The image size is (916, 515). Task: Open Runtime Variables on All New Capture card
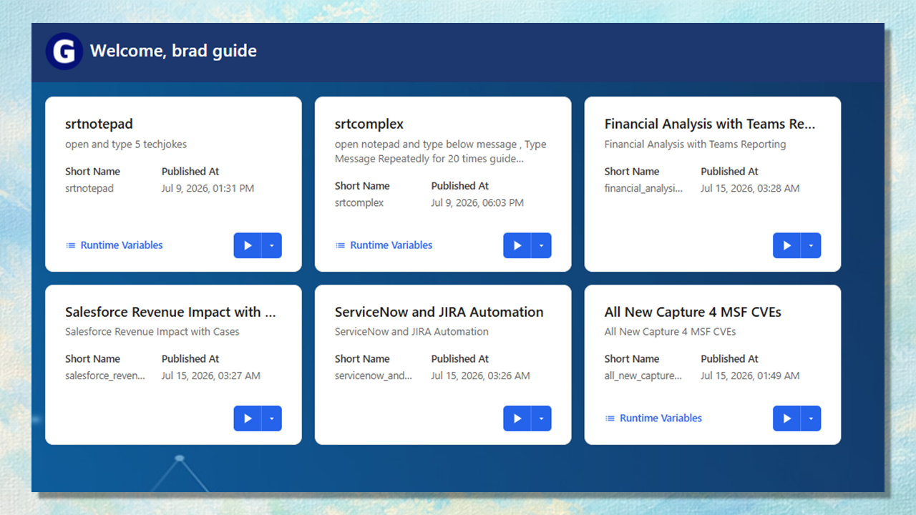point(653,418)
